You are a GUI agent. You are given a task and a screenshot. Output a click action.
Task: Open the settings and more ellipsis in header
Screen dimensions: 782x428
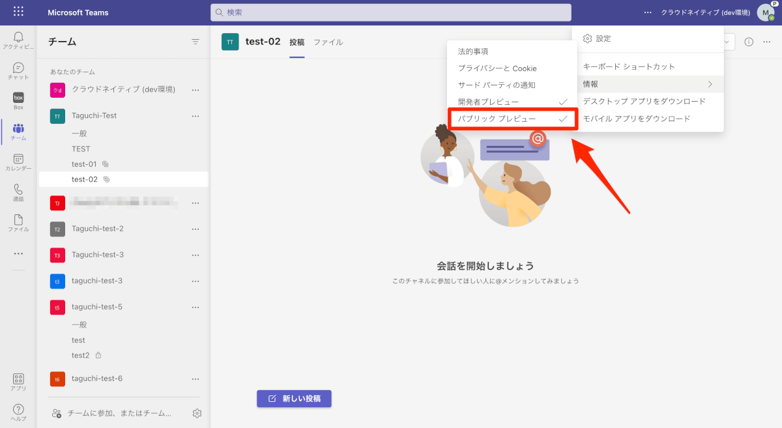[648, 12]
